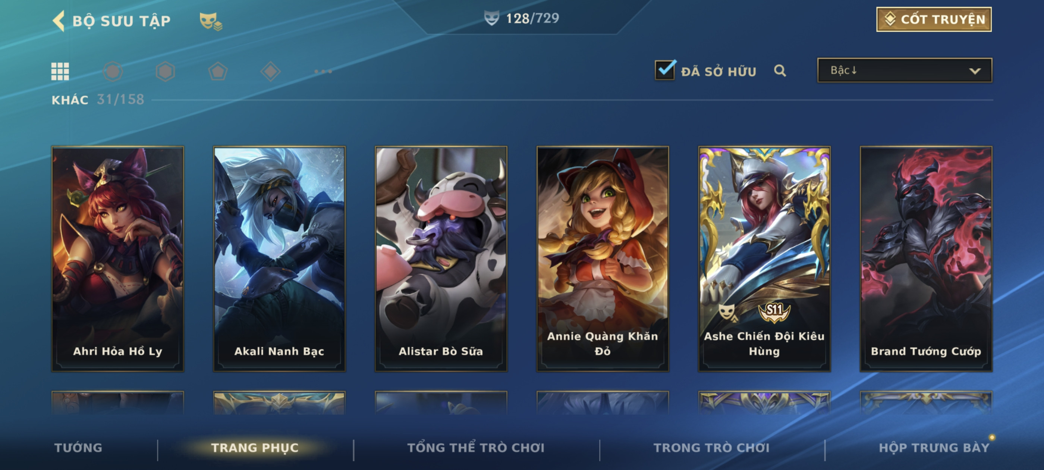The height and width of the screenshot is (470, 1044).
Task: Open Ahri Hỏa Hồ Ly skin card
Action: pos(117,259)
